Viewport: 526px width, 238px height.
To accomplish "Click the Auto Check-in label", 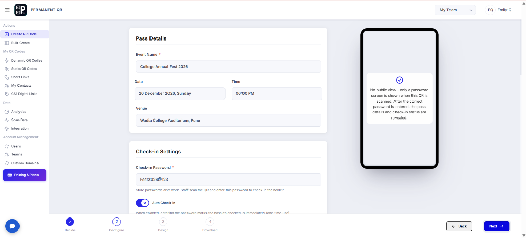I will (x=163, y=203).
